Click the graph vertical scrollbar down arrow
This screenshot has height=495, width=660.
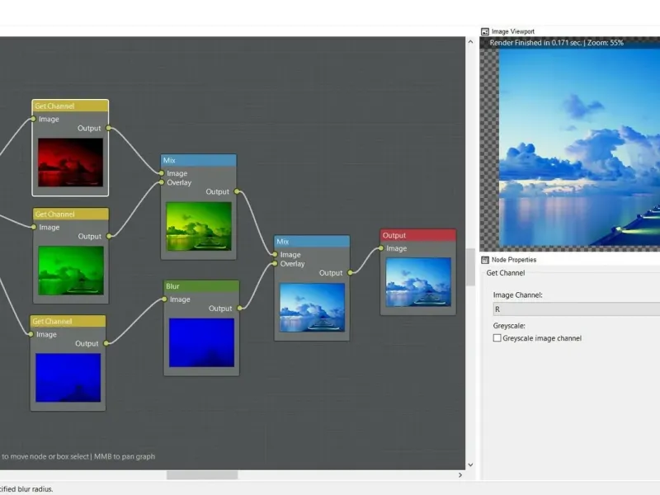470,464
